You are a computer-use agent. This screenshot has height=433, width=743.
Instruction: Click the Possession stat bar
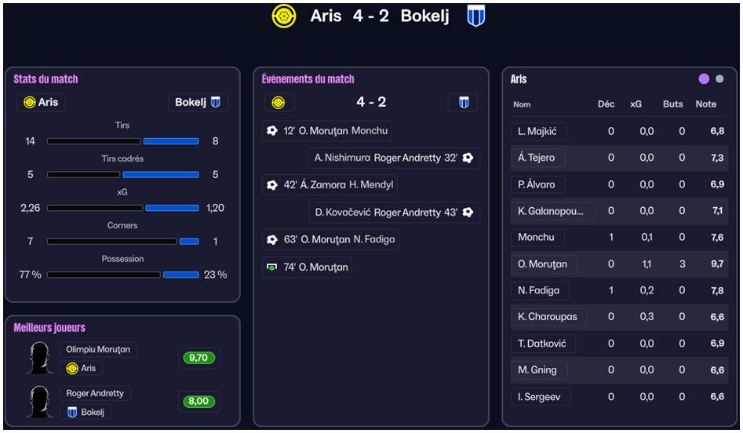coord(122,275)
